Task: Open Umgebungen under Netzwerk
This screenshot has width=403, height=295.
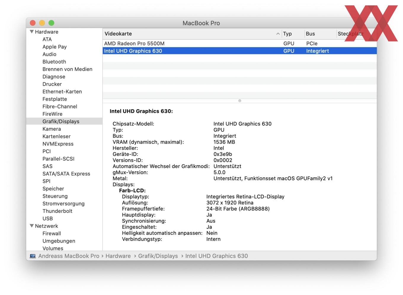Action: coord(59,241)
